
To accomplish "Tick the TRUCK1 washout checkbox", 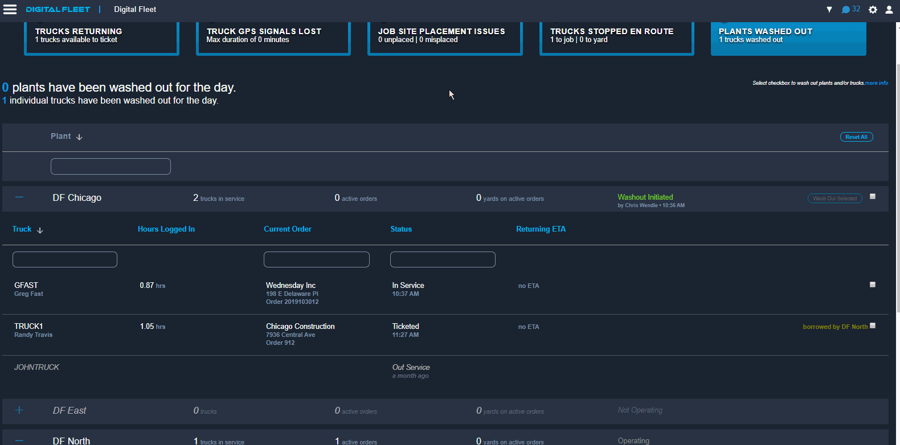I will click(x=872, y=326).
